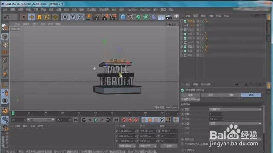Image resolution: width=273 pixels, height=153 pixels.
Task: Select 挤压.2 object in object manager
Action: click(191, 38)
